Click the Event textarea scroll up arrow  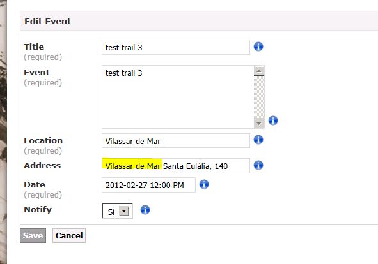259,71
